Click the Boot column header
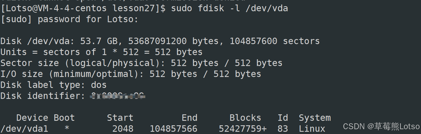This screenshot has height=134, width=421. pyautogui.click(x=64, y=118)
